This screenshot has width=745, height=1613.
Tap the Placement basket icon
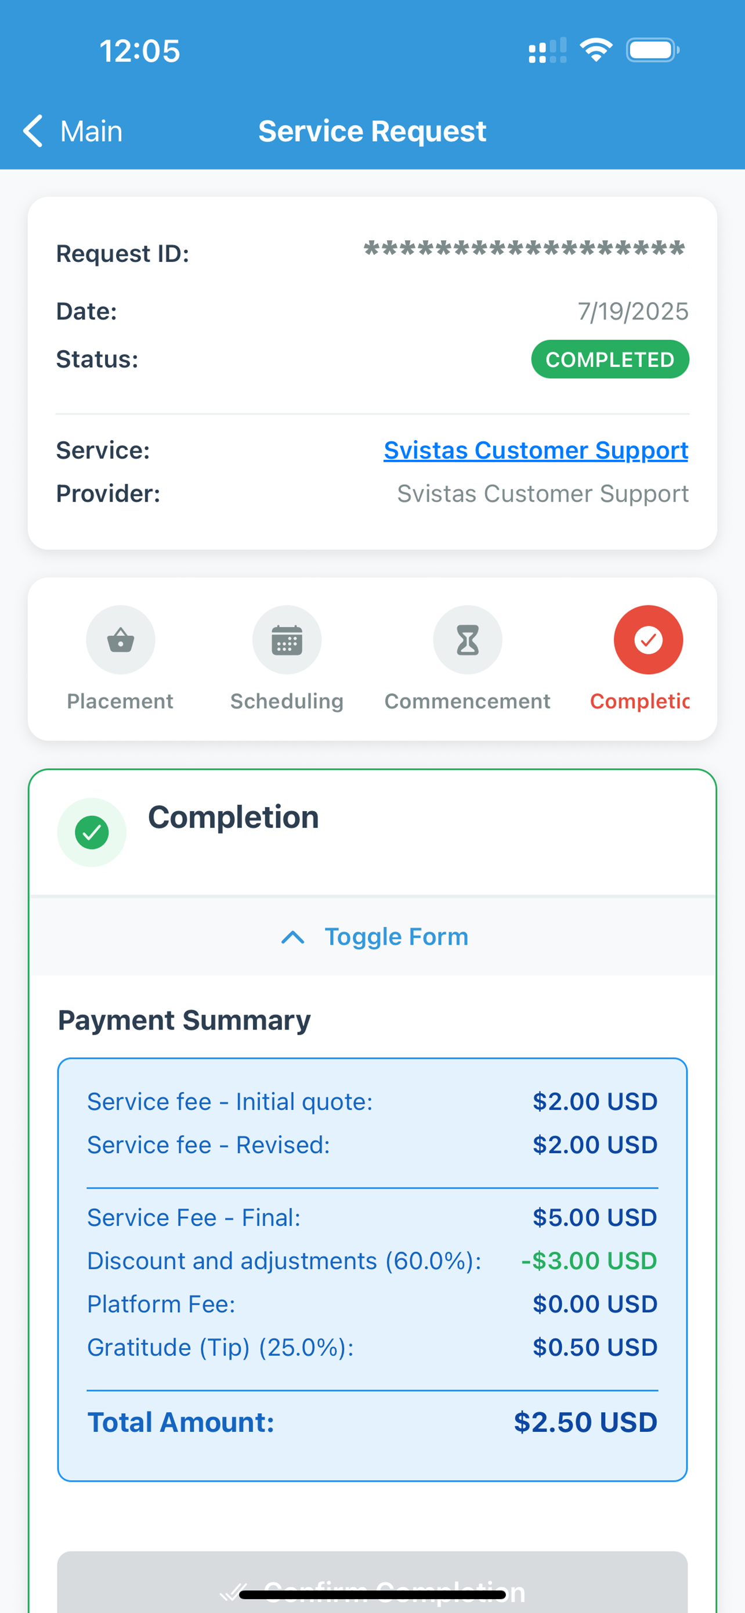point(120,639)
